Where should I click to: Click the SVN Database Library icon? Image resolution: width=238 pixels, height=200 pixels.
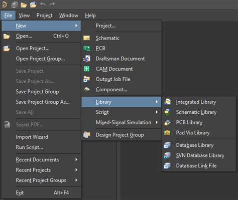tap(167, 155)
